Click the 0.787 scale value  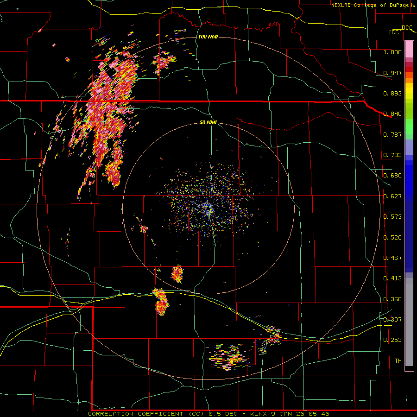(392, 134)
